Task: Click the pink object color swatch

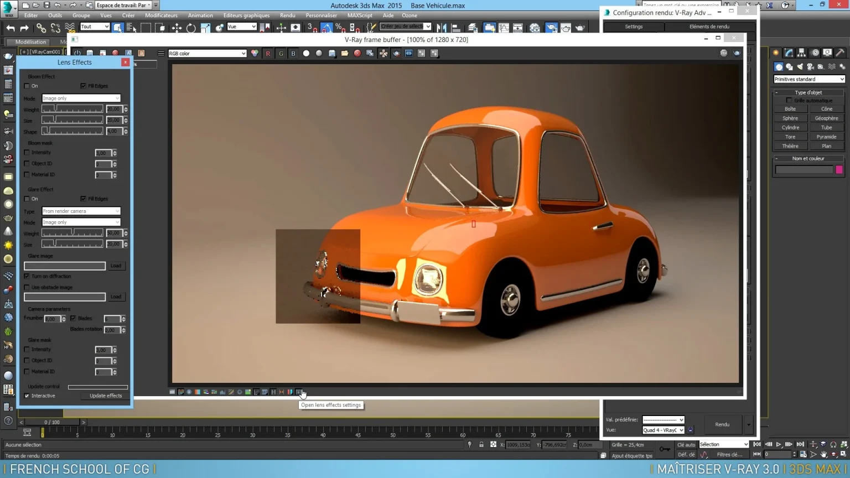Action: coord(839,170)
